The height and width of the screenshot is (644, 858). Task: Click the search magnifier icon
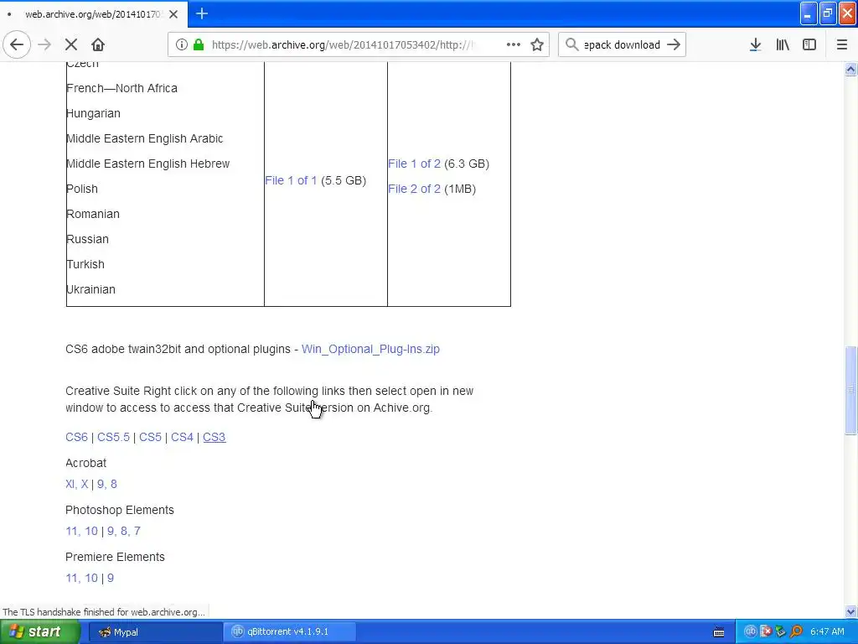point(571,45)
